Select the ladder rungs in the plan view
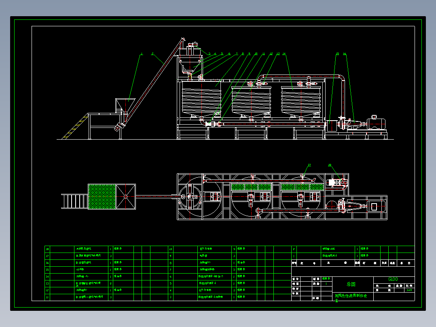 coord(74,201)
